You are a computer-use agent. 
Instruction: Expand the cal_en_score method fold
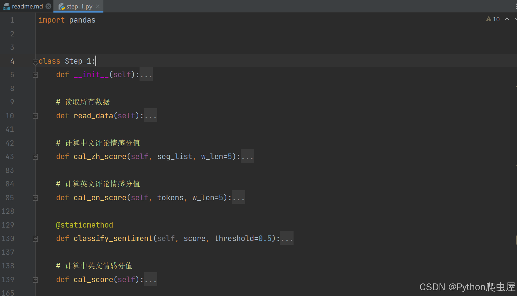35,198
